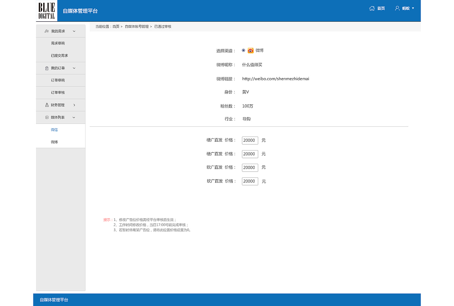Open the dropdown arrow next to 蚂蚁
The height and width of the screenshot is (306, 454).
413,8
